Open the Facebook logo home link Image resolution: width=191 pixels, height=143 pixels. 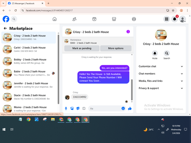[6, 19]
